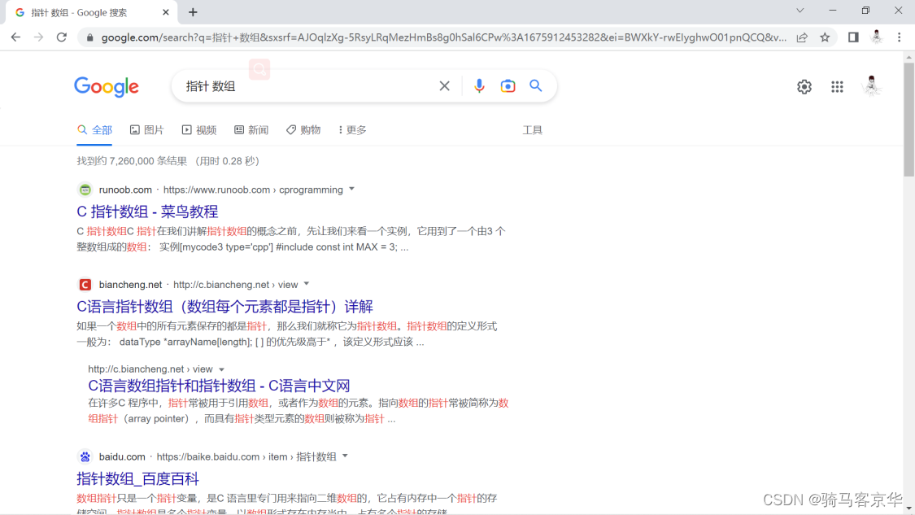Switch to 视频 videos tab

[199, 130]
